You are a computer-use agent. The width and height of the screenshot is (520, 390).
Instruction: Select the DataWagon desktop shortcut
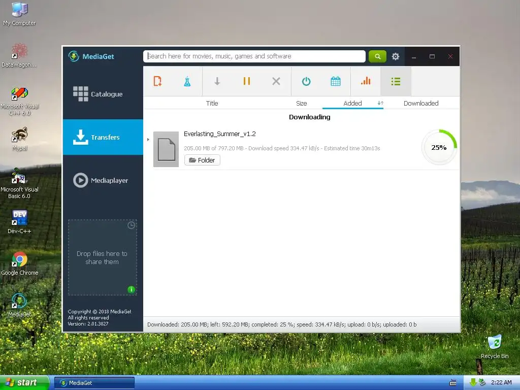click(x=19, y=55)
